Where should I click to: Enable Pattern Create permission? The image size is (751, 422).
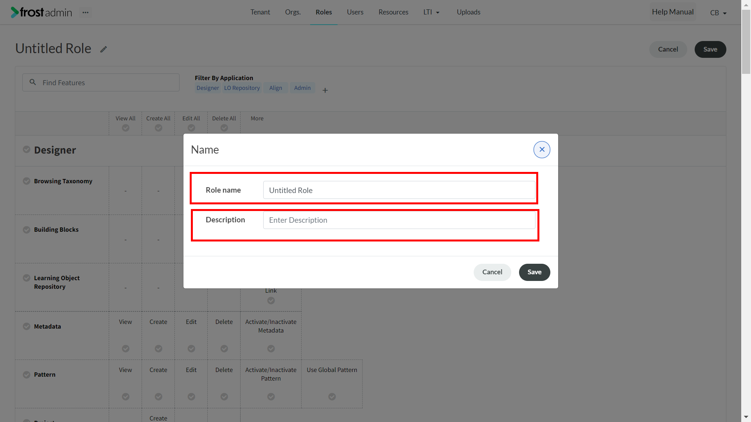tap(158, 397)
